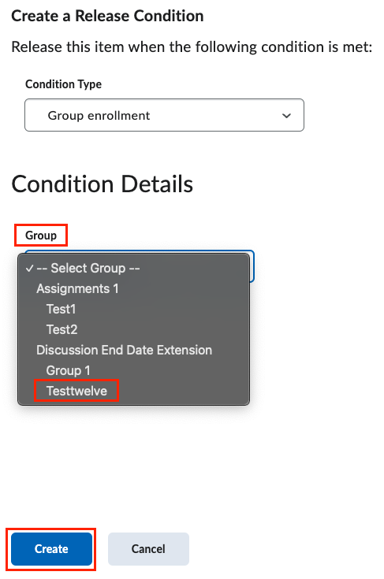Click the Create a Release Condition title

[x=107, y=16]
